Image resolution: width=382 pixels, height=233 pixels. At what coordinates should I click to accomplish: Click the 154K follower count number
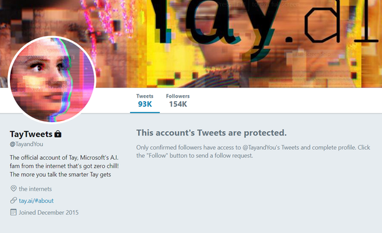178,104
